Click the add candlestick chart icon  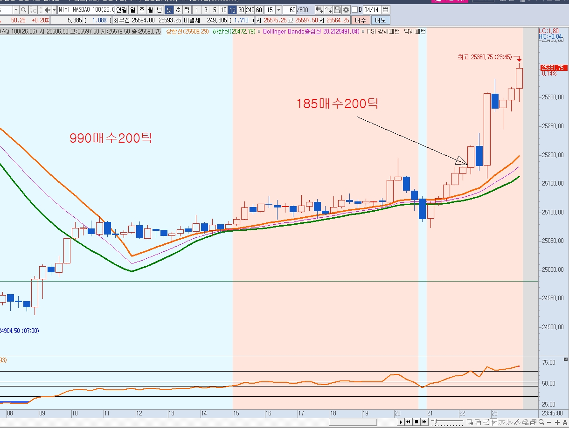click(x=319, y=10)
